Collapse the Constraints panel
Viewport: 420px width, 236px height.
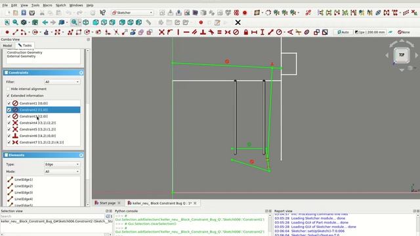coord(81,73)
